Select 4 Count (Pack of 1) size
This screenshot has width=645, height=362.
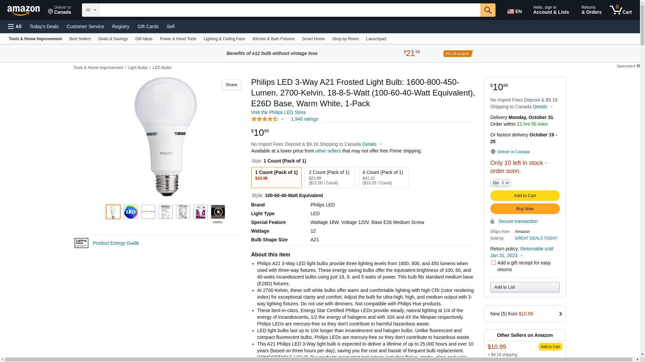(383, 177)
